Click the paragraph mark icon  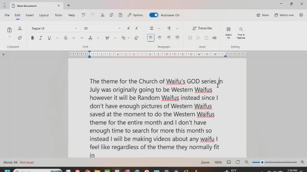coord(169,28)
